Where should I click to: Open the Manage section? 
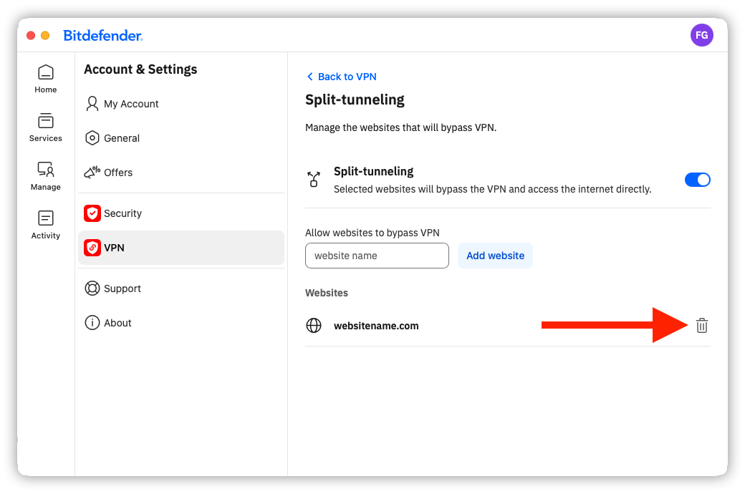pyautogui.click(x=46, y=176)
